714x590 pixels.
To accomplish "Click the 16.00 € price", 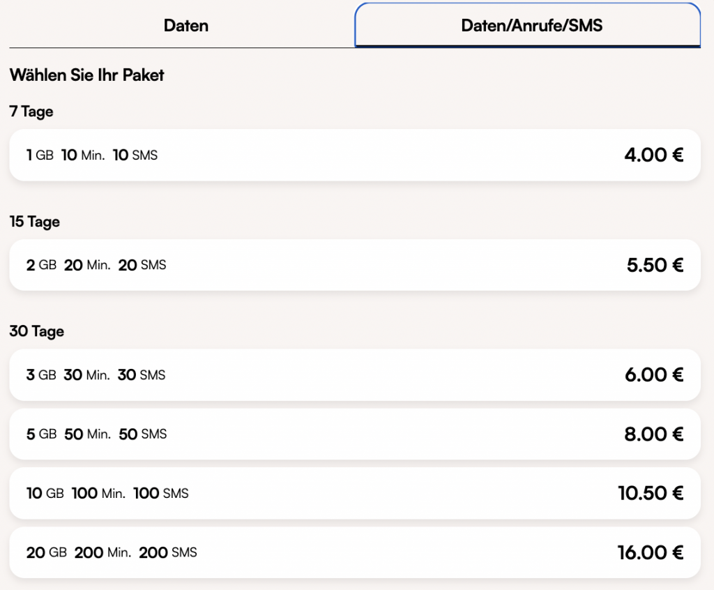I will pyautogui.click(x=650, y=553).
